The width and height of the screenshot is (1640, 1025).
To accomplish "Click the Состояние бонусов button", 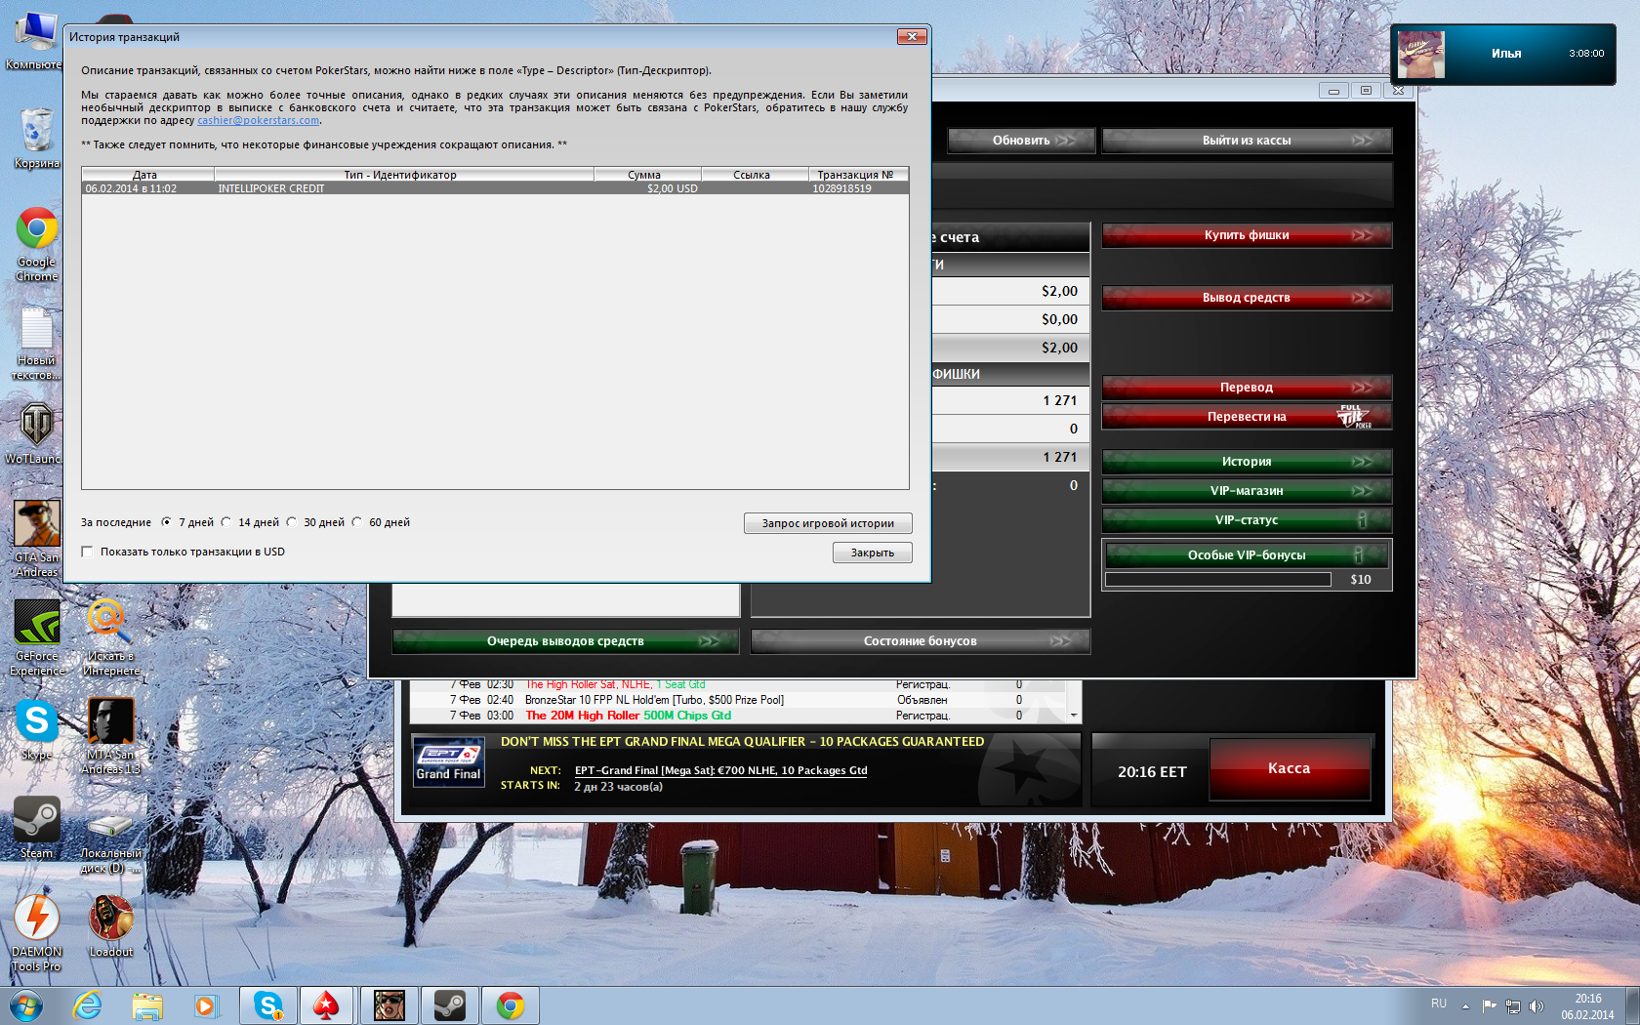I will point(920,641).
